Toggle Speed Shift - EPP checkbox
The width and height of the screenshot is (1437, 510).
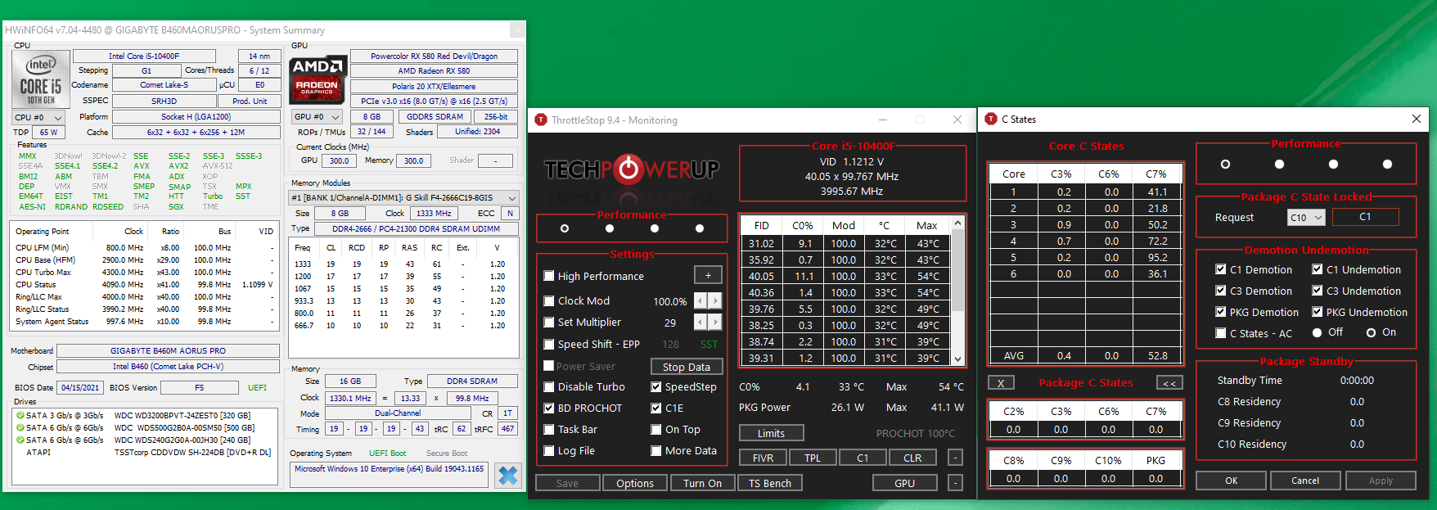click(549, 344)
